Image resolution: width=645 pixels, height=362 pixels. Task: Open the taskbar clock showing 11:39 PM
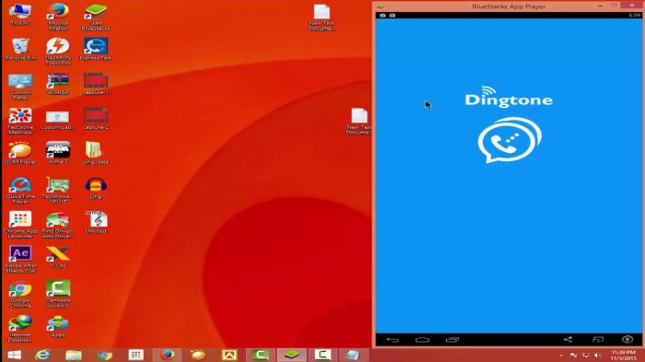(624, 356)
